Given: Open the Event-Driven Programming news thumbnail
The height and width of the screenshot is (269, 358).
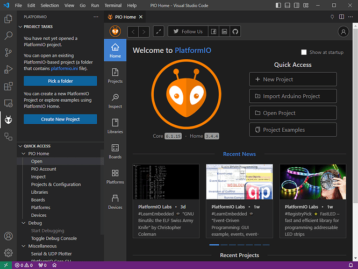Looking at the screenshot, I should (x=239, y=182).
